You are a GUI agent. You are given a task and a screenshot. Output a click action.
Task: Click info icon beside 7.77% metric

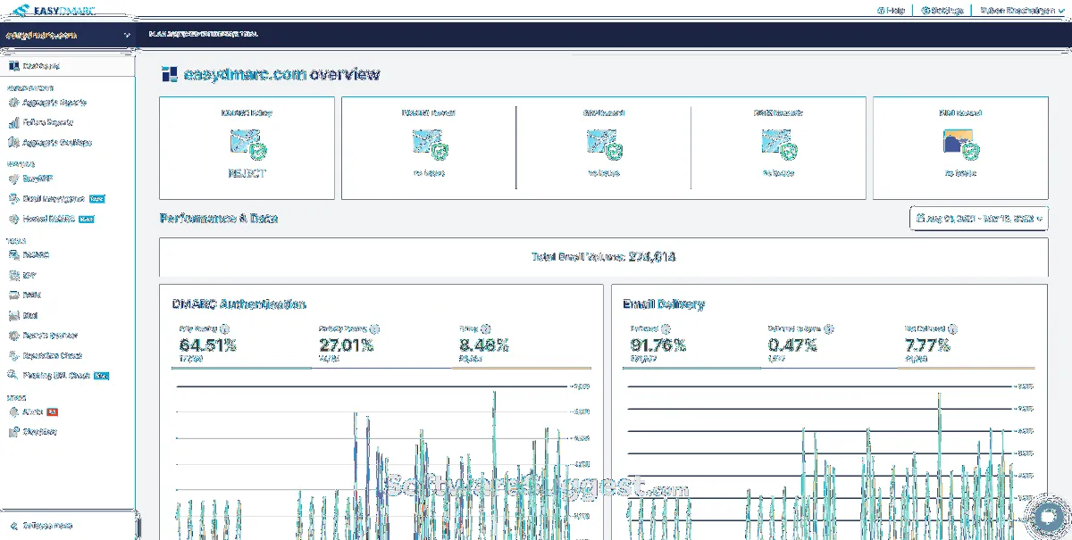952,328
